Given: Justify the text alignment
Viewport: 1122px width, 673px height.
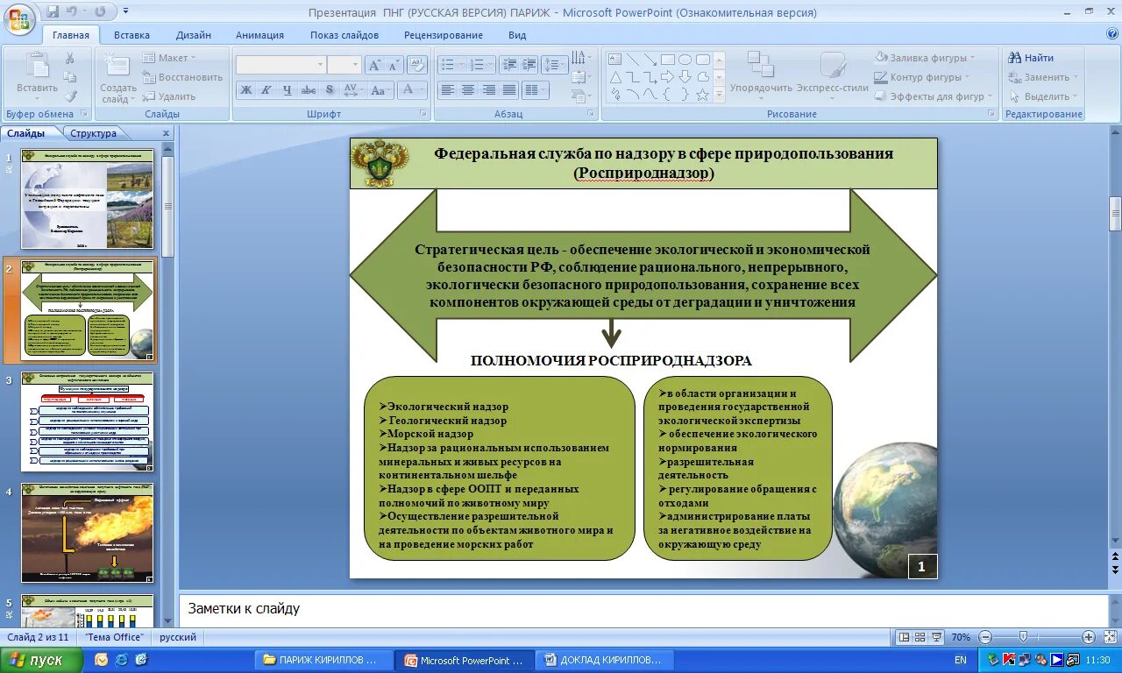Looking at the screenshot, I should tap(509, 89).
